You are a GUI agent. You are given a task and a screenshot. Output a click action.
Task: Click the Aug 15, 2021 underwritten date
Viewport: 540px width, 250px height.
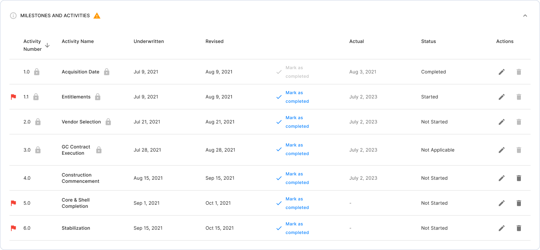(148, 178)
